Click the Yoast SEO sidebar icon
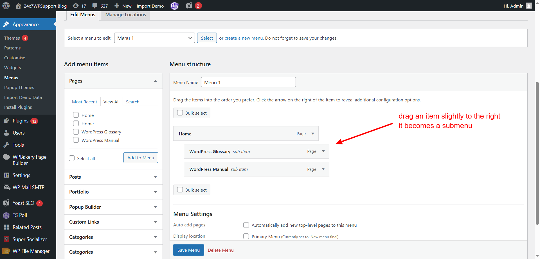540x259 pixels. (x=6, y=203)
